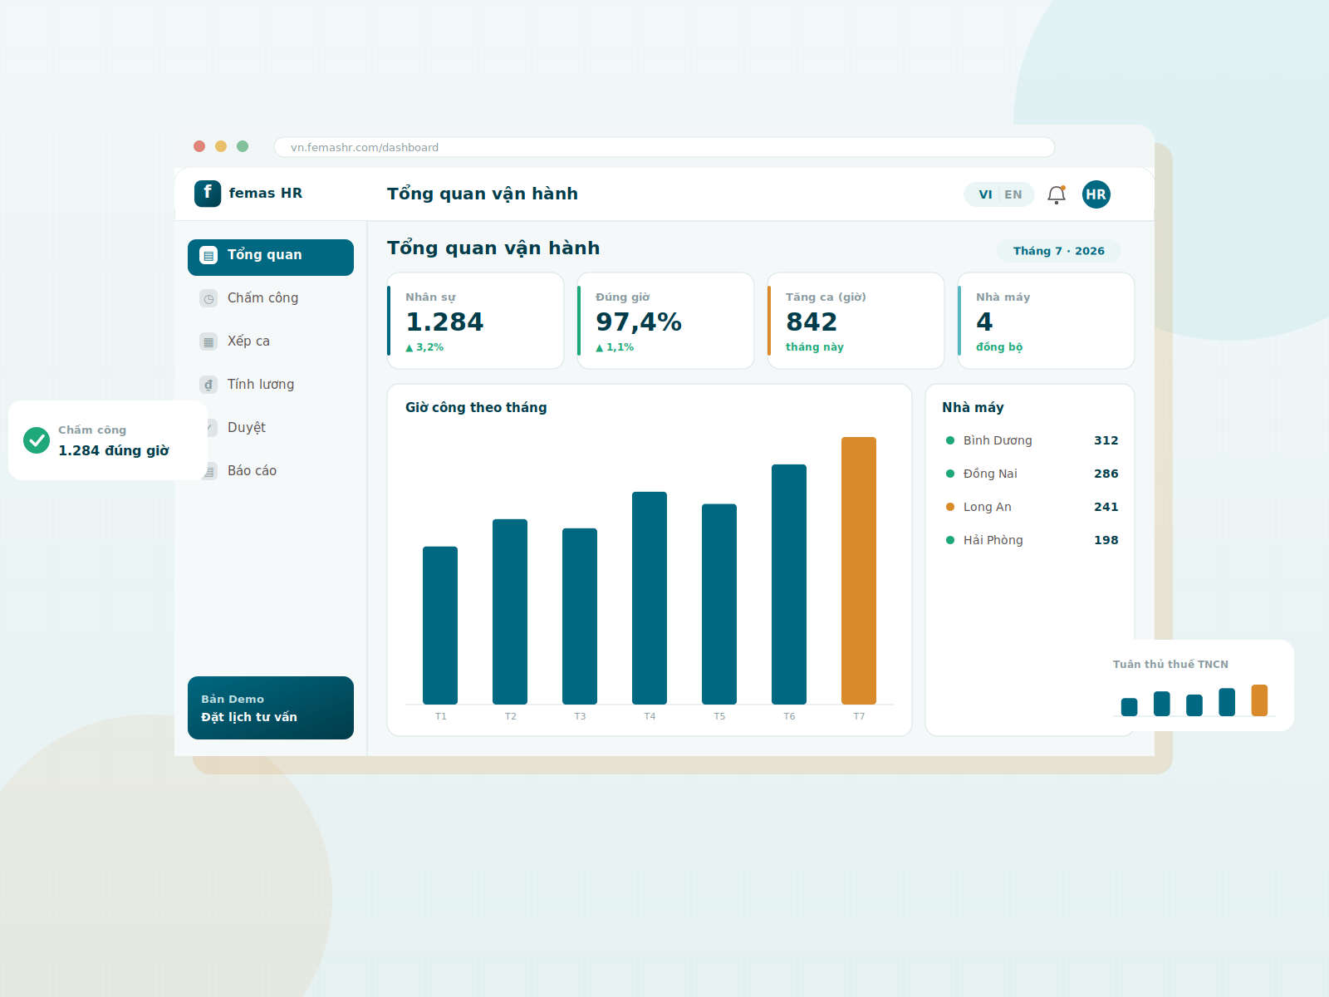
Task: Click the orange T7 bar in chart
Action: pyautogui.click(x=859, y=571)
